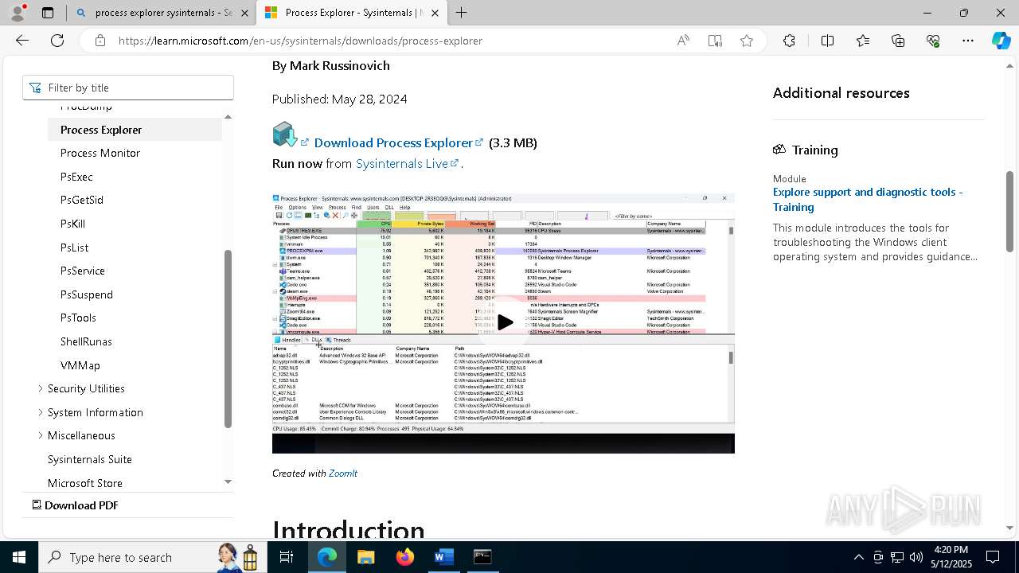Screen dimensions: 1019x573
Task: Click the Read aloud icon
Action: (x=683, y=41)
